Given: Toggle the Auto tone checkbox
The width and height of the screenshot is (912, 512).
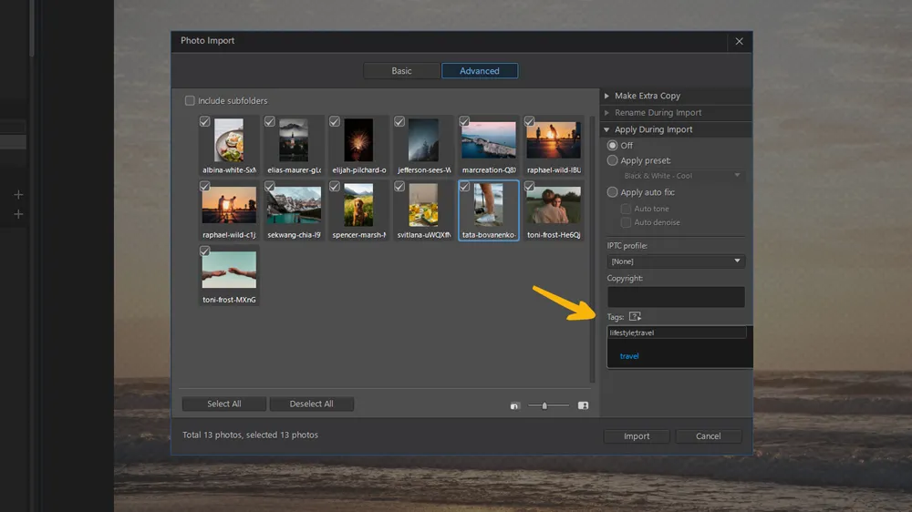Looking at the screenshot, I should [x=626, y=209].
